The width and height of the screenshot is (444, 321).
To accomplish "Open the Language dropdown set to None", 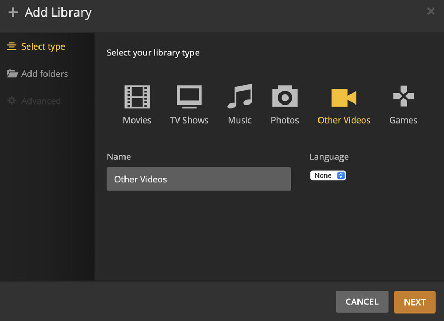I will [328, 175].
